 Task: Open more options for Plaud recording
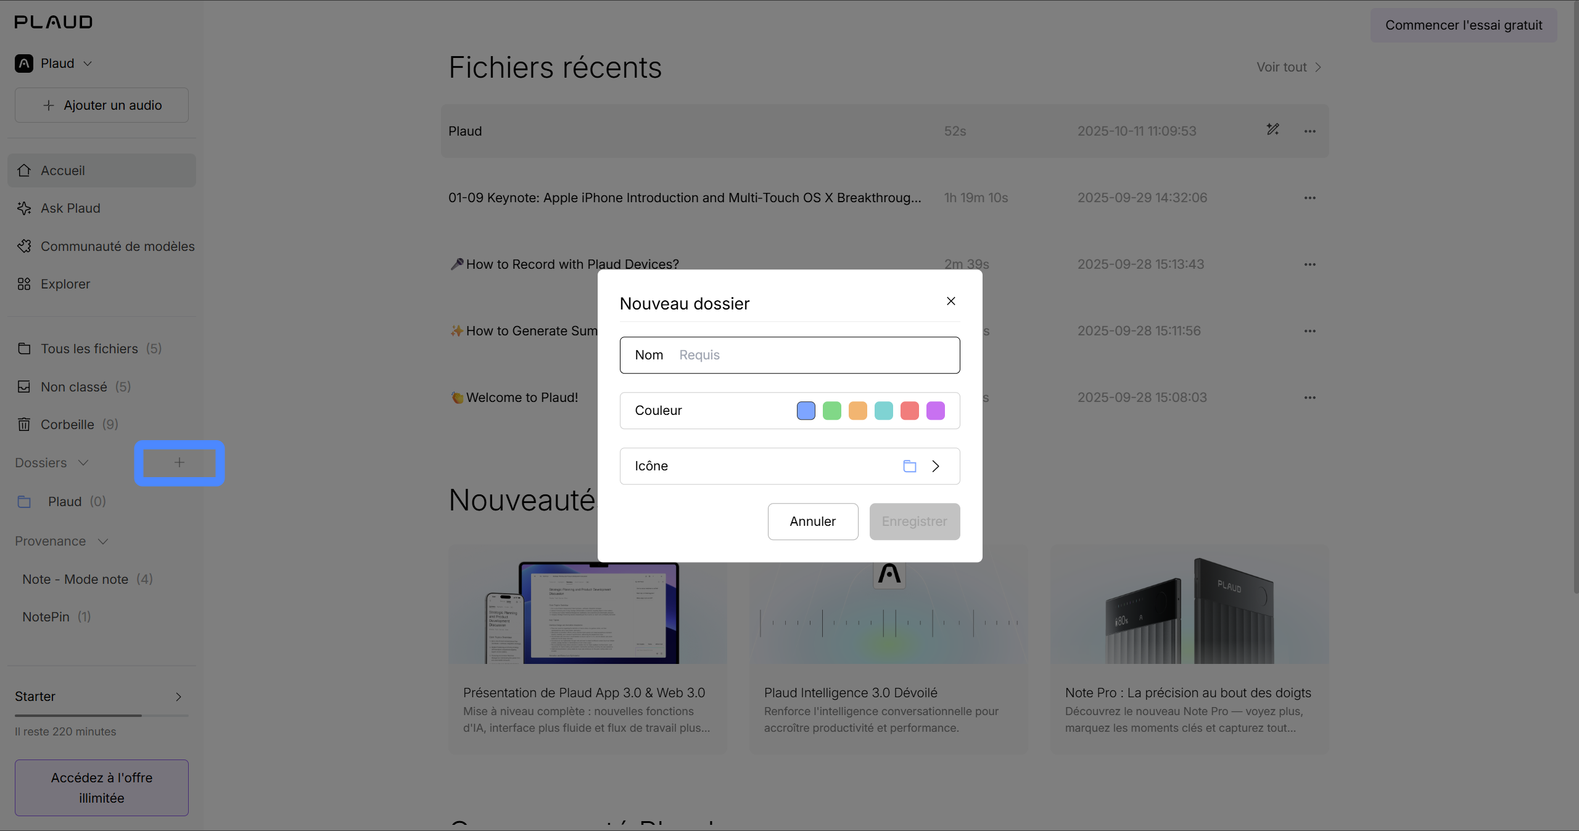(1310, 131)
